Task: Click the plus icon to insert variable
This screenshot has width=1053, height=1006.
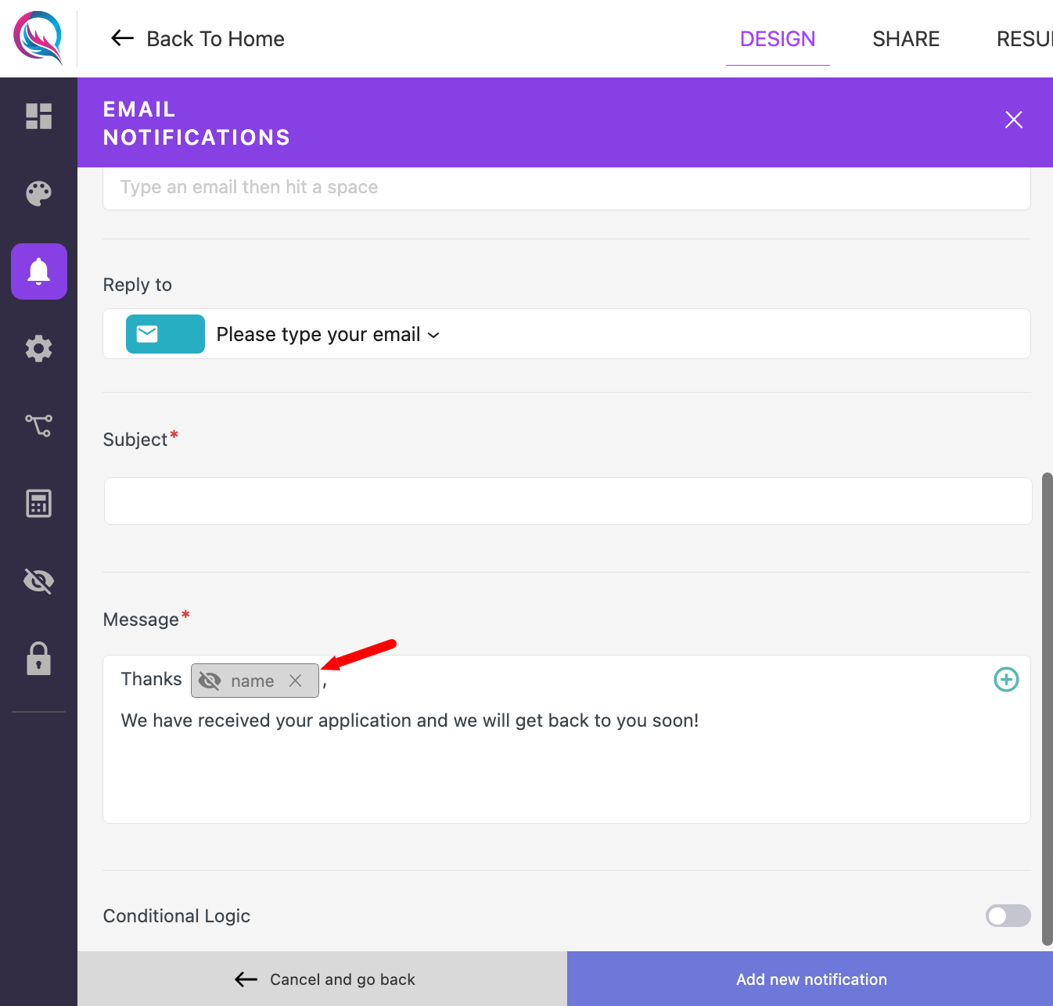Action: pyautogui.click(x=1006, y=679)
